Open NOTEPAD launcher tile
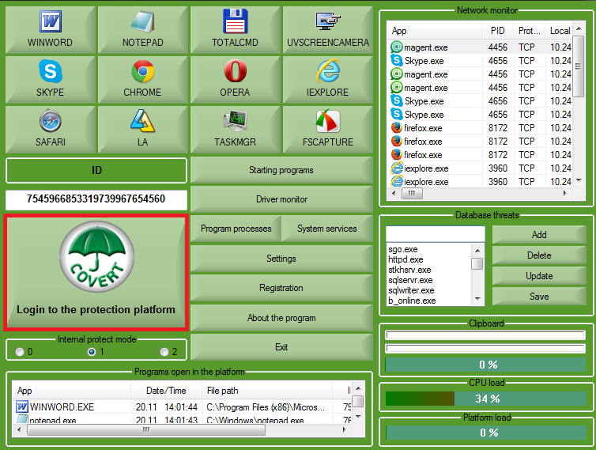Viewport: 596px width, 450px height. [142, 29]
